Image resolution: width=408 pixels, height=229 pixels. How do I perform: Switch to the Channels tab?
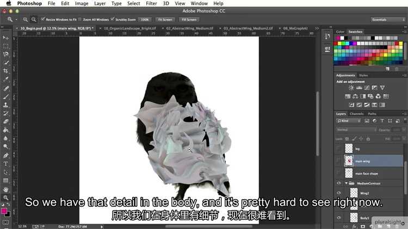click(356, 114)
